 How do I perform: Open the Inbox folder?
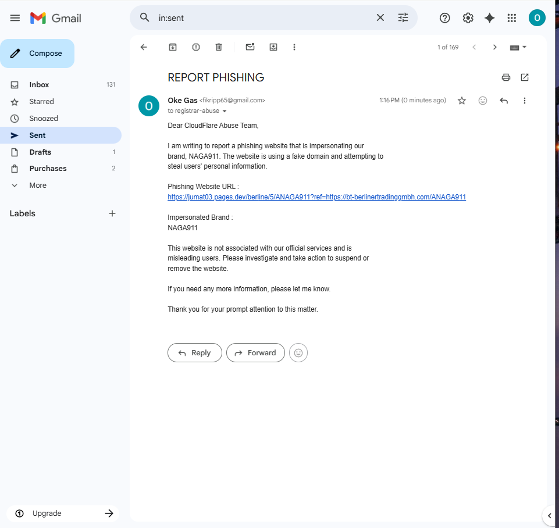60,85
